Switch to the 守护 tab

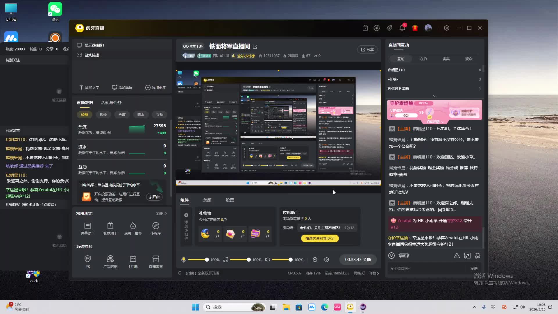point(423,59)
